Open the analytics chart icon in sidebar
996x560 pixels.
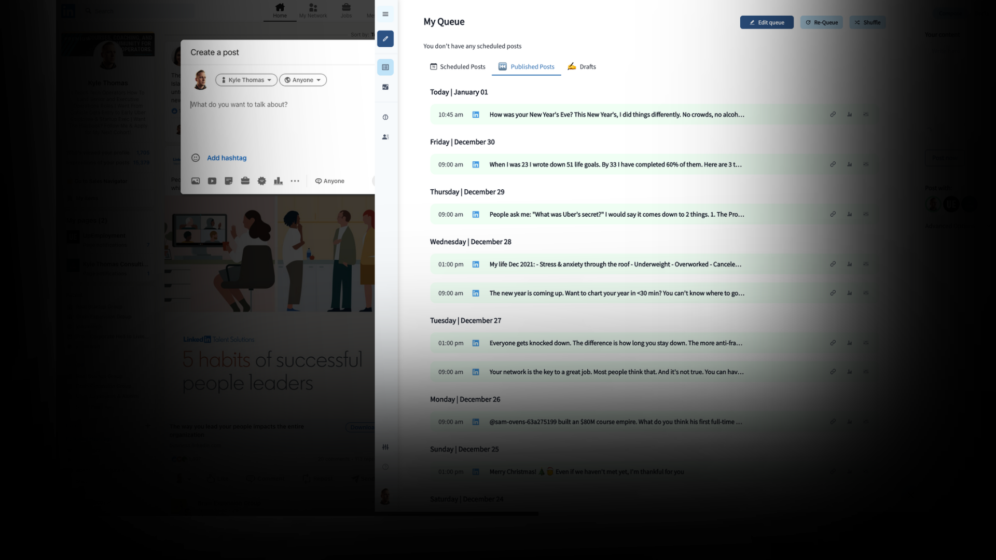385,87
